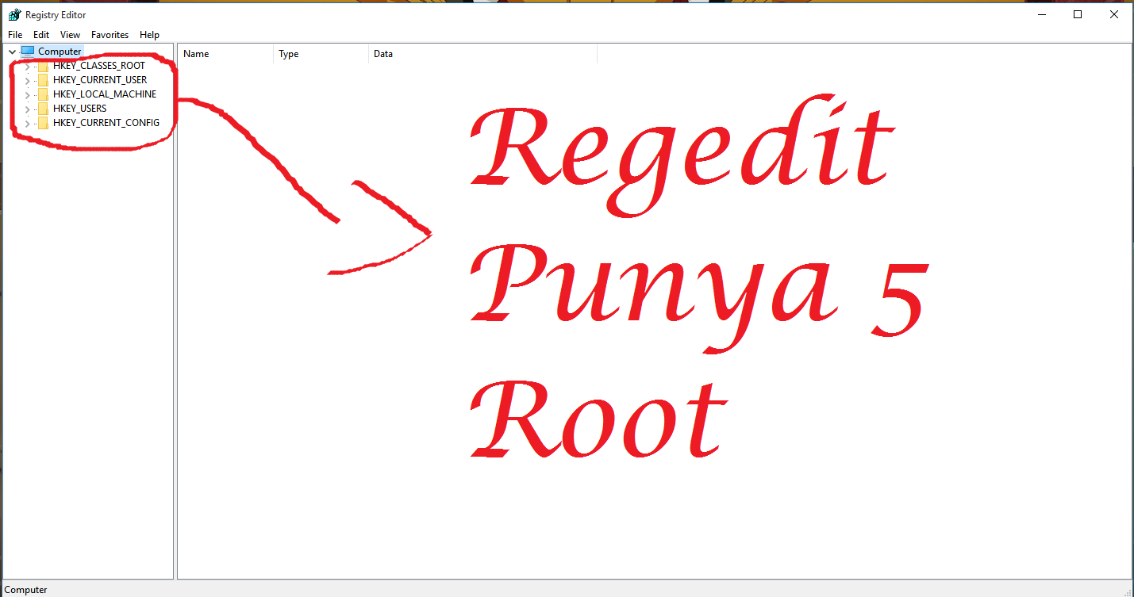Click the Registry Editor title bar icon
Image resolution: width=1134 pixels, height=597 pixels.
click(x=13, y=13)
